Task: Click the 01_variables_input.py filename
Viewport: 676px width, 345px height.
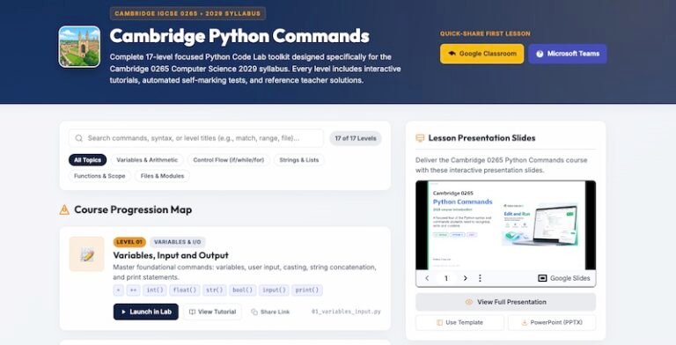Action: pos(346,312)
